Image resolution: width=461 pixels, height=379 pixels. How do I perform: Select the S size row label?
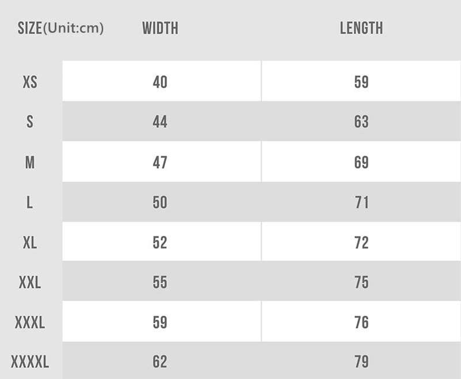click(x=30, y=122)
